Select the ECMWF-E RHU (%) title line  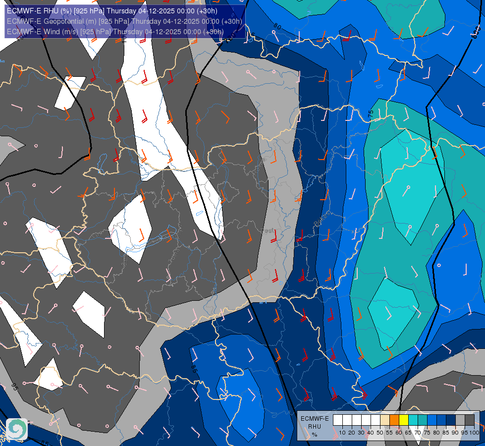(112, 11)
